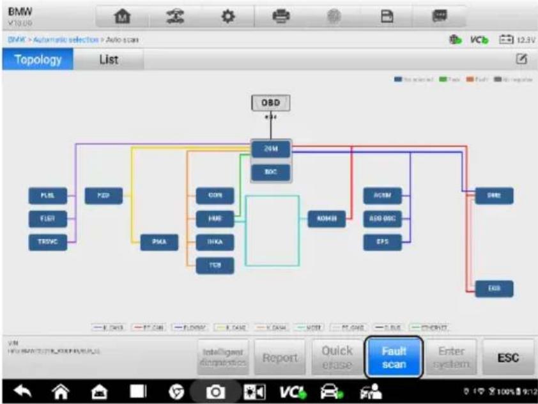
Task: Select the EPS module node
Action: point(383,242)
